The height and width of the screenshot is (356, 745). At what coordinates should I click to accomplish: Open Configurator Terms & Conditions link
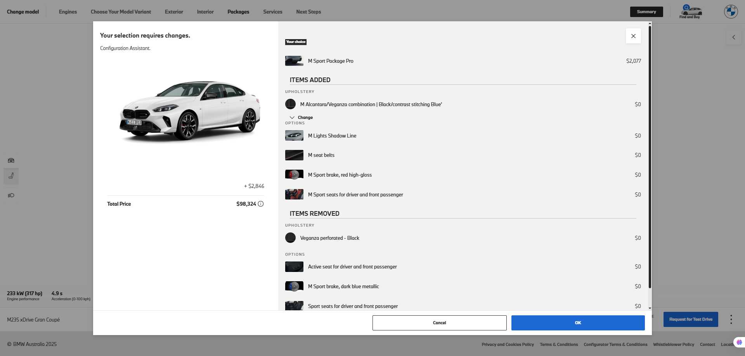615,344
